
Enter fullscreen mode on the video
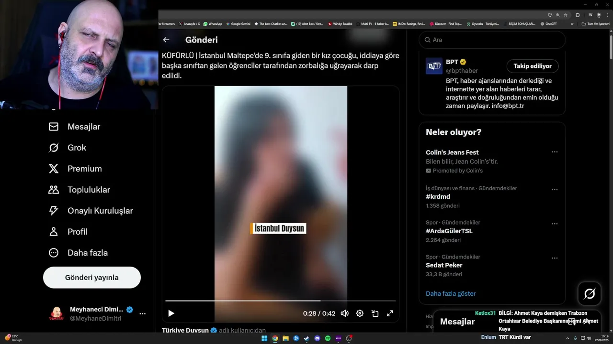point(390,313)
